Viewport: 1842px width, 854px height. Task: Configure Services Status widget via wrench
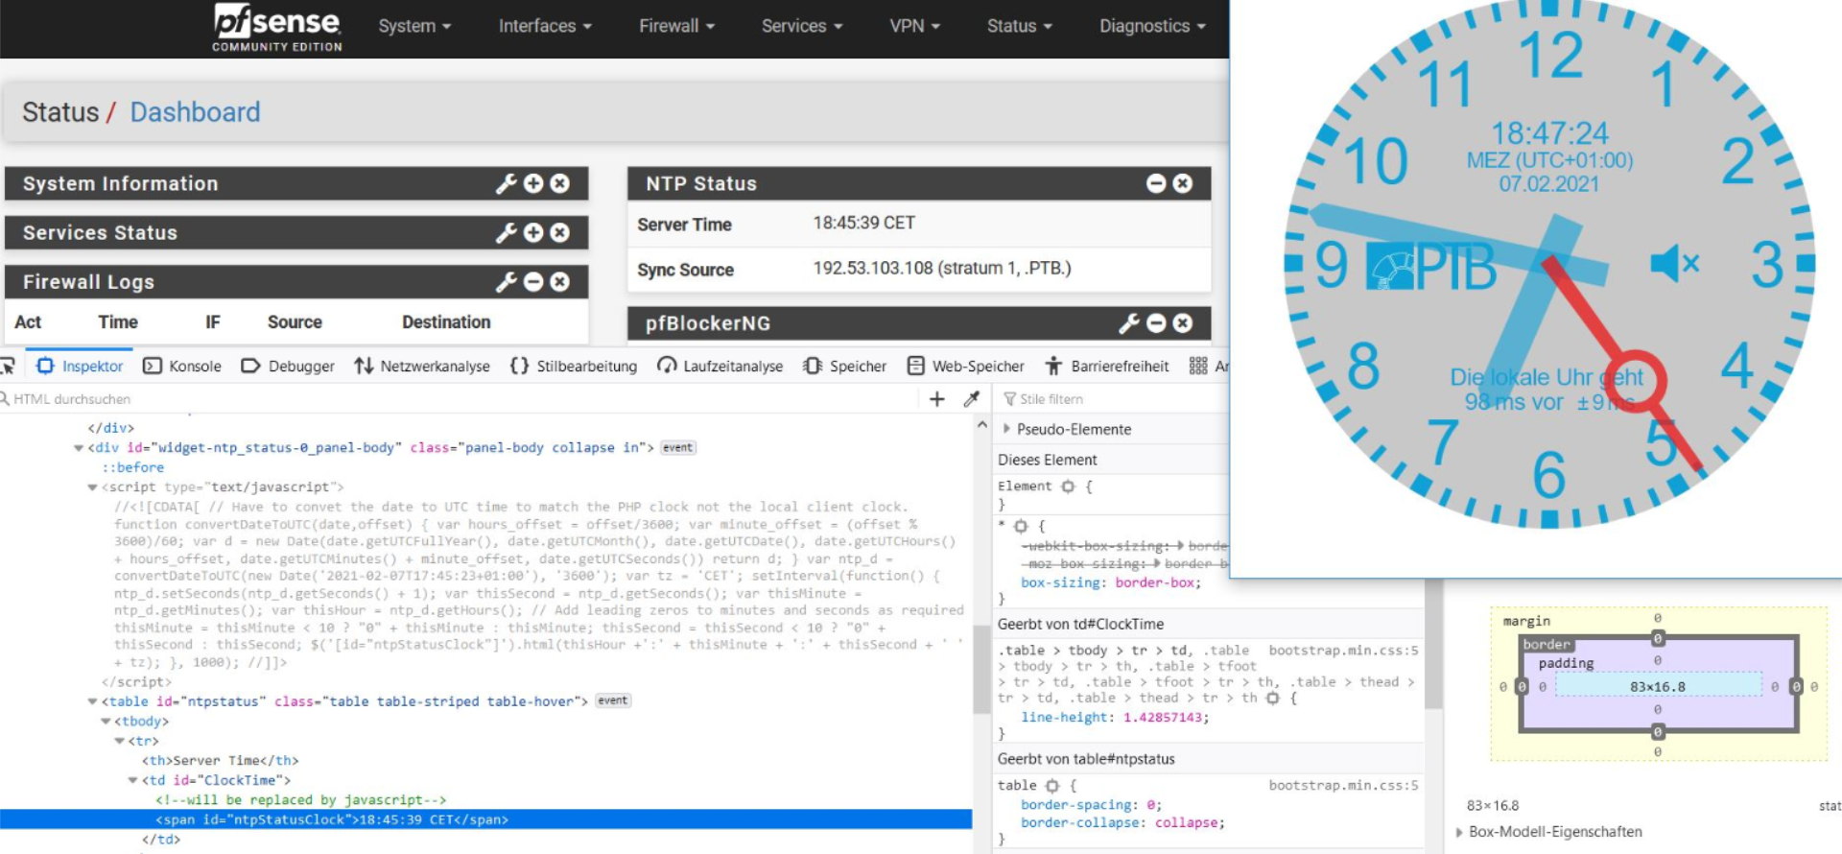pos(506,232)
